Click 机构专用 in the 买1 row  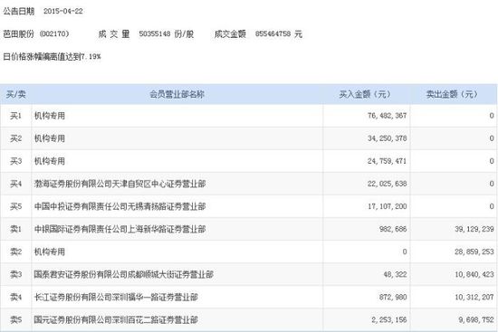(x=50, y=116)
